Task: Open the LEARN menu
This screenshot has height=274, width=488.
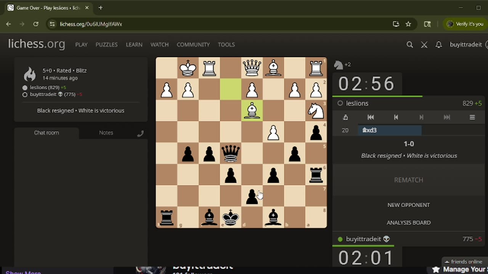Action: [x=134, y=45]
